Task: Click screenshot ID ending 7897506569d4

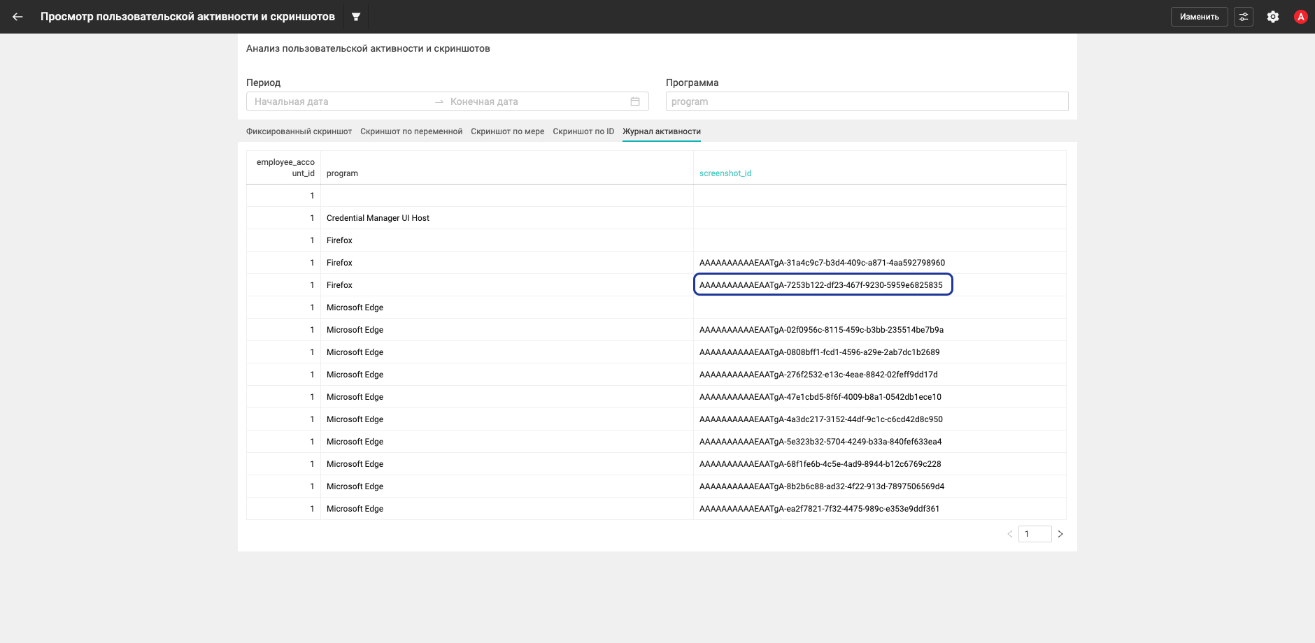Action: (822, 486)
